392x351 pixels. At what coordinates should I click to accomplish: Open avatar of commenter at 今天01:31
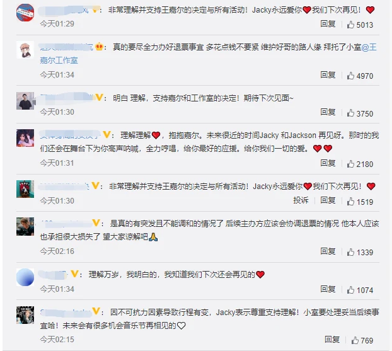tap(25, 138)
